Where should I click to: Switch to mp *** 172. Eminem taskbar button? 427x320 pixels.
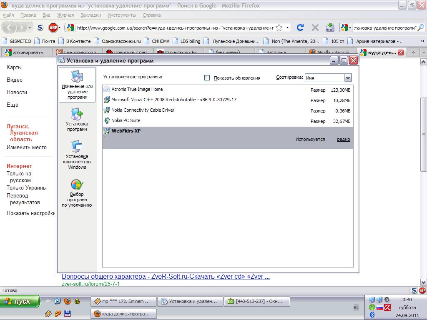click(x=124, y=302)
